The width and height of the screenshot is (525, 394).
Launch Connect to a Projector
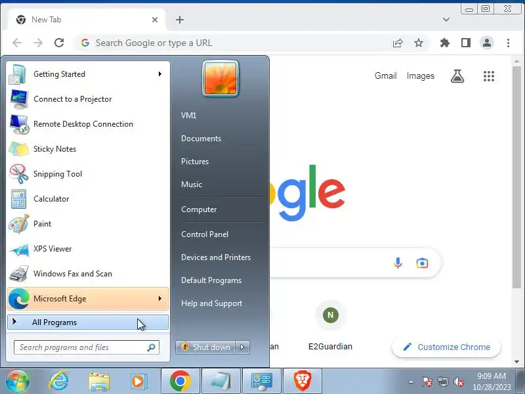coord(88,99)
